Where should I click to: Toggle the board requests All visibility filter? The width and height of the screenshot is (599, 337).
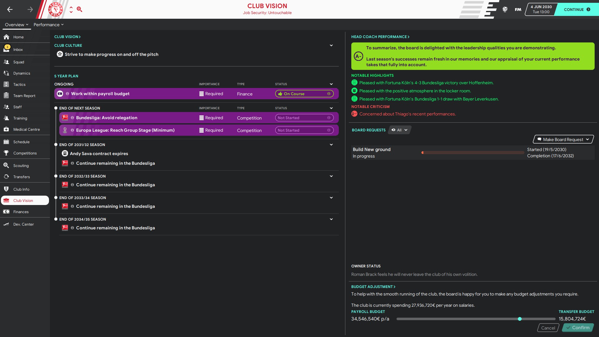pyautogui.click(x=399, y=130)
